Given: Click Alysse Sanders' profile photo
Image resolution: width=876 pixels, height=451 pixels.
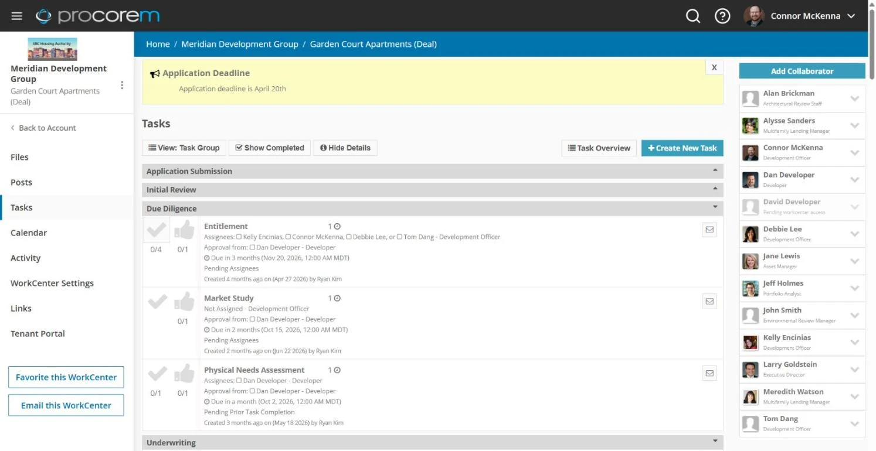Looking at the screenshot, I should click(750, 125).
